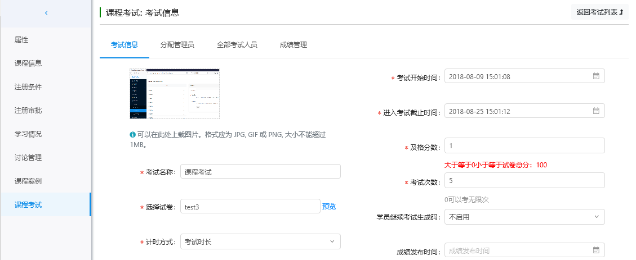The height and width of the screenshot is (260, 636).
Task: Go to 学习情况 in the sidebar
Action: coord(28,134)
